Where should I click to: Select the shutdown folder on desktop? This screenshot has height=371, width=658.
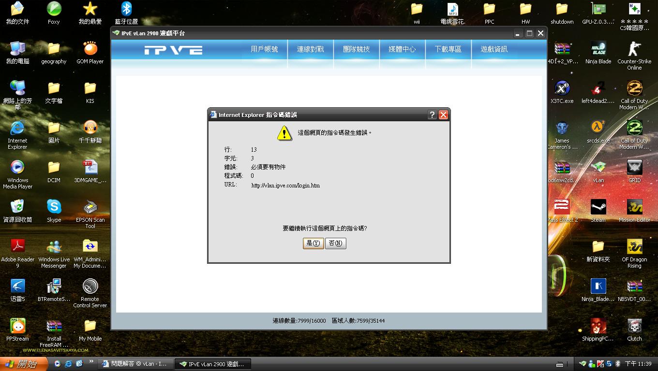[562, 13]
